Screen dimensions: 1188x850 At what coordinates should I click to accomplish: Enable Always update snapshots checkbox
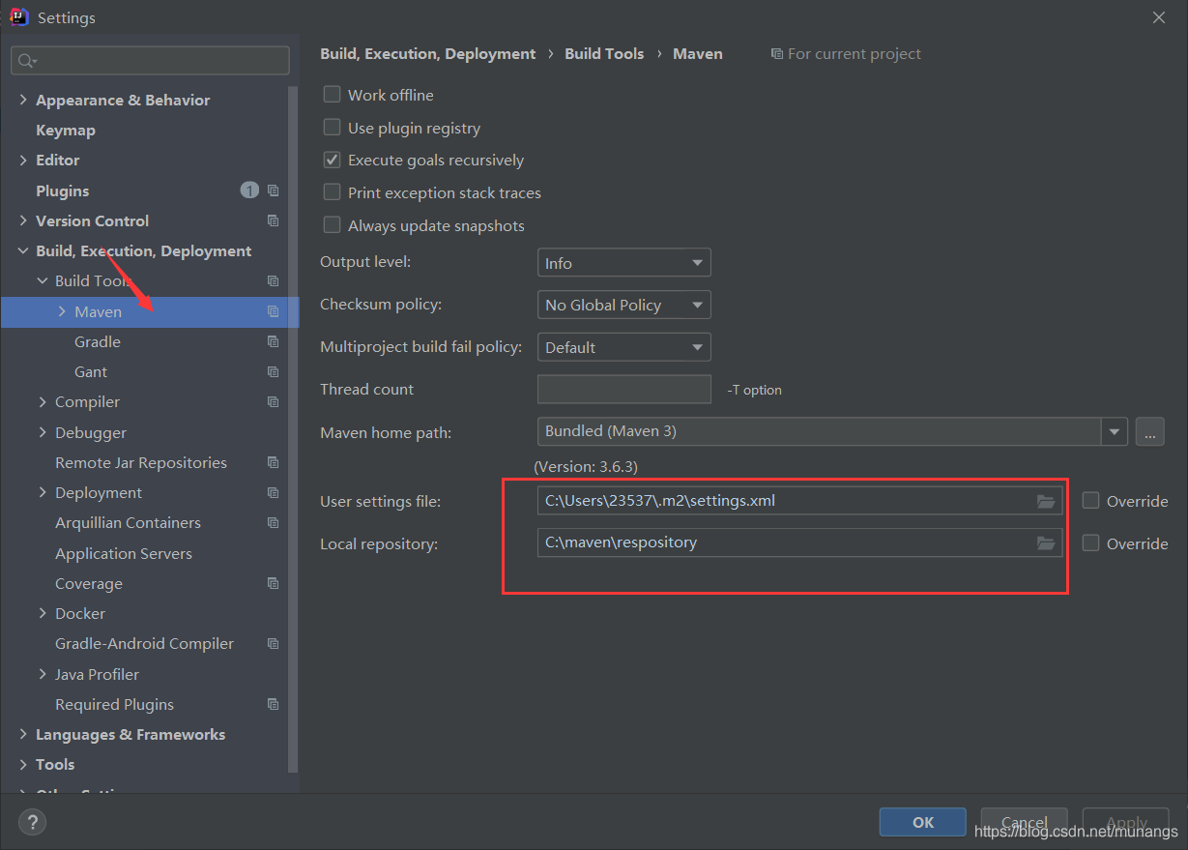pyautogui.click(x=332, y=225)
